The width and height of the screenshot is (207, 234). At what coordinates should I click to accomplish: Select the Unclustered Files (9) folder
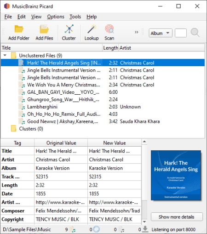tap(40, 56)
